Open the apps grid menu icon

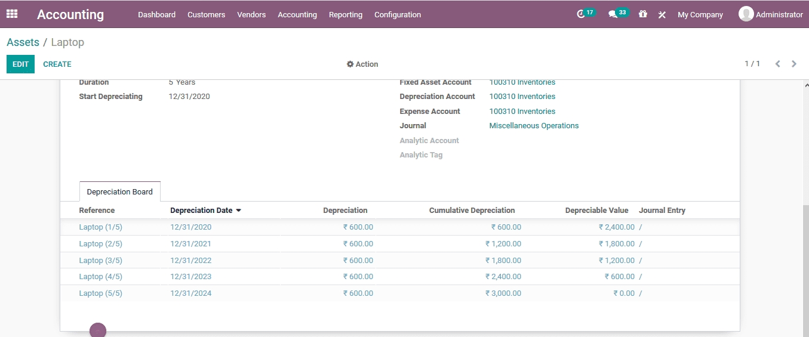pyautogui.click(x=12, y=14)
